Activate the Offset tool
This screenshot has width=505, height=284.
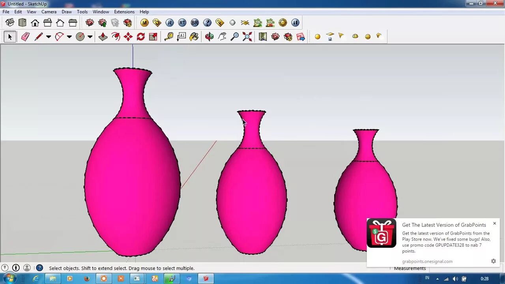click(116, 37)
